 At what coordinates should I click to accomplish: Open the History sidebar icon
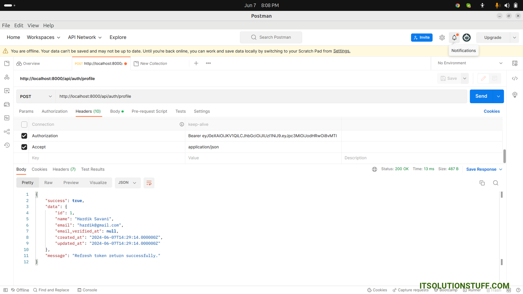(7, 145)
